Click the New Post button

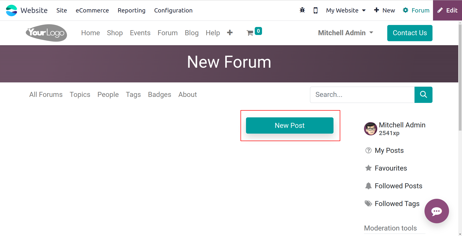click(x=289, y=125)
